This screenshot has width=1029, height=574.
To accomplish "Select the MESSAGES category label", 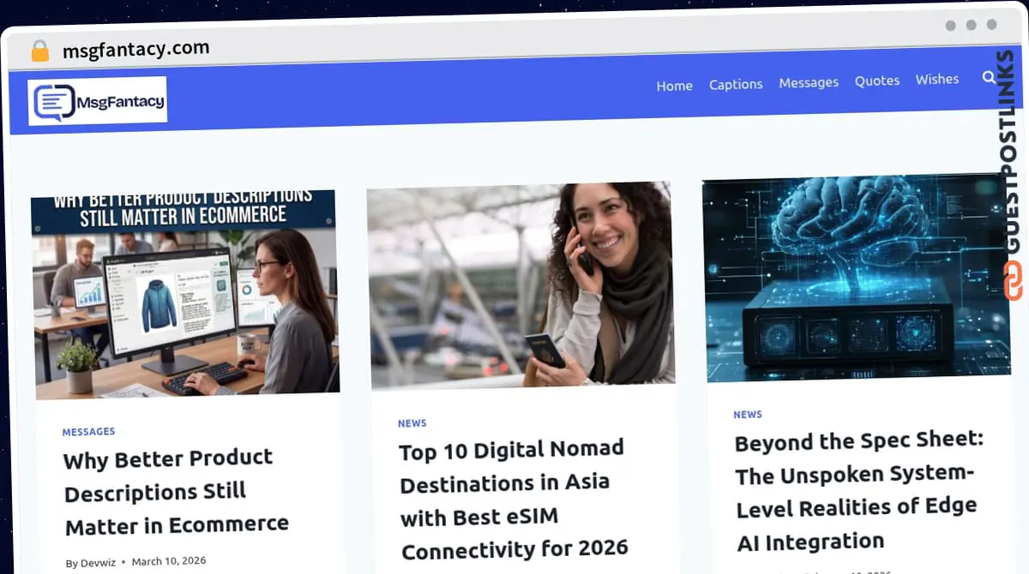I will pyautogui.click(x=88, y=432).
